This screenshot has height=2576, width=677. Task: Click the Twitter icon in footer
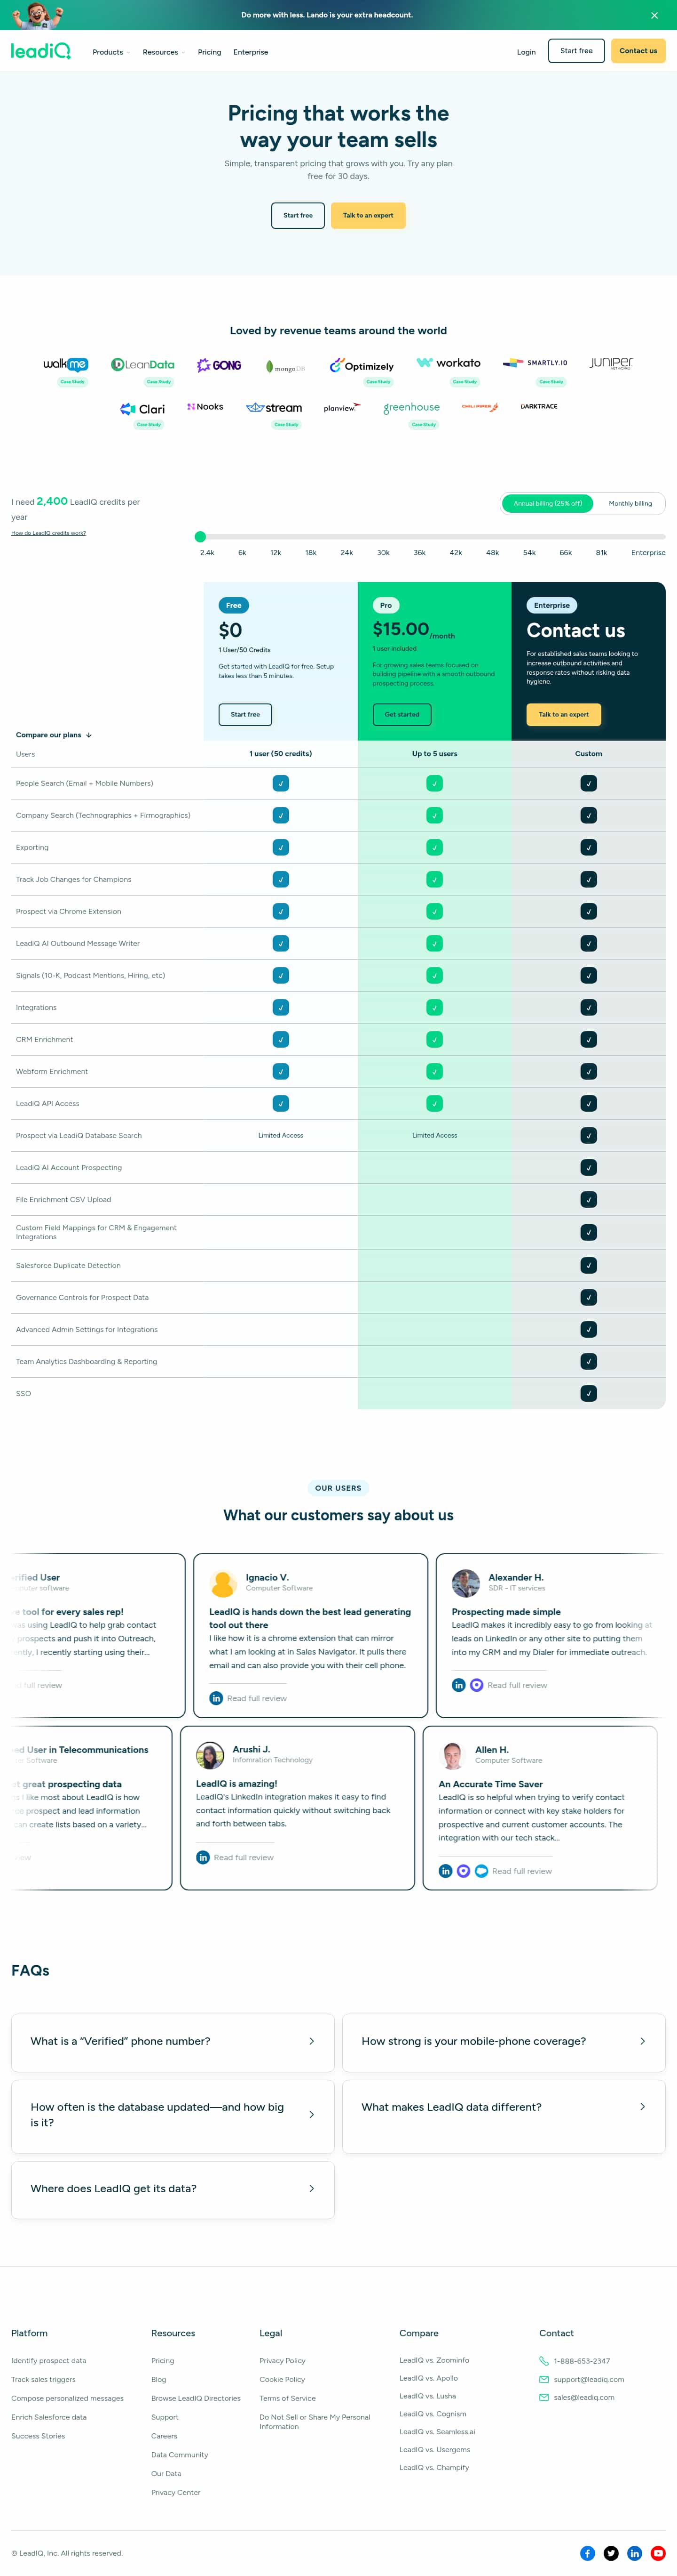click(611, 2553)
